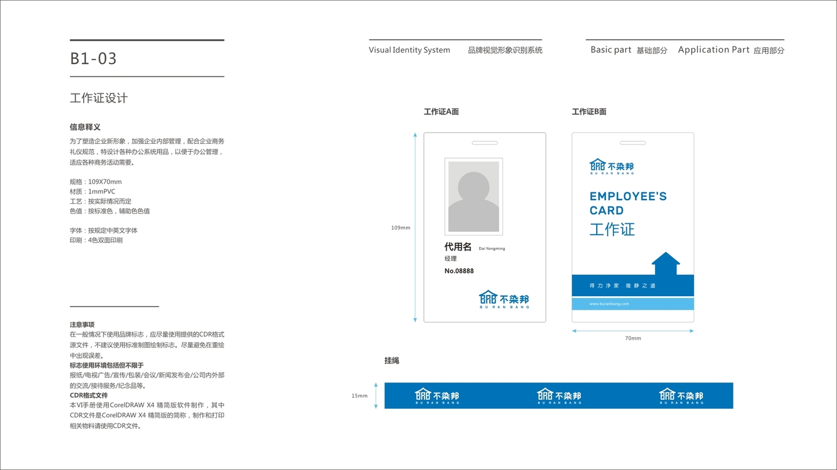Click the line 材质：1mmPVC
Screen dimensions: 837x470
click(x=93, y=192)
